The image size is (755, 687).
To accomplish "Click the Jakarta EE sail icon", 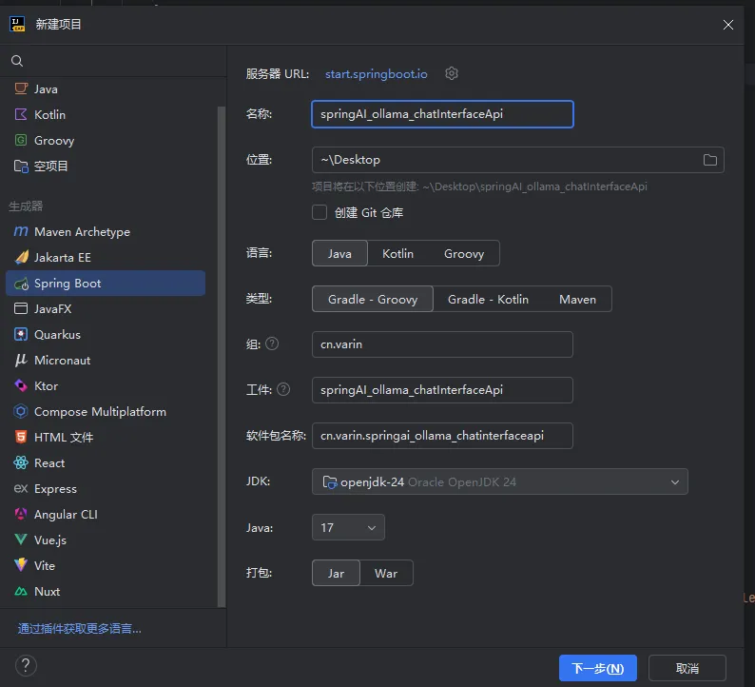I will 21,257.
